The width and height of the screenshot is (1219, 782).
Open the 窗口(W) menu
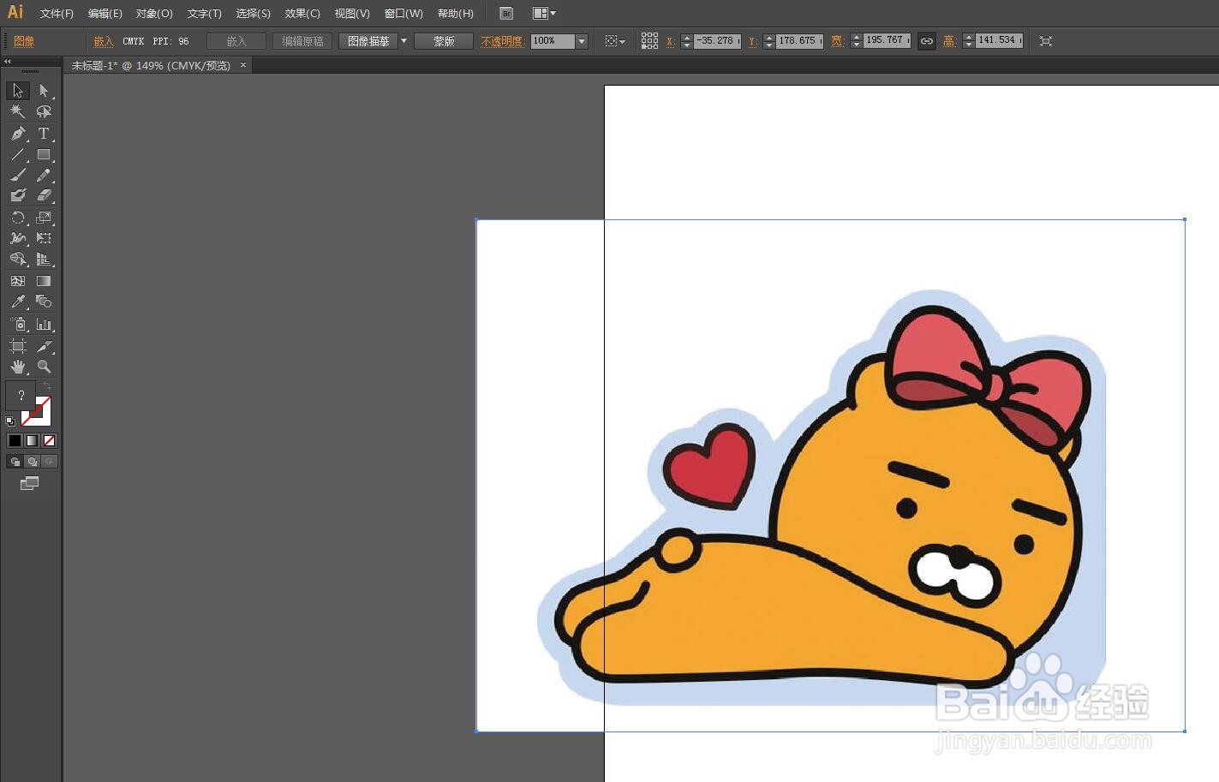pos(403,14)
